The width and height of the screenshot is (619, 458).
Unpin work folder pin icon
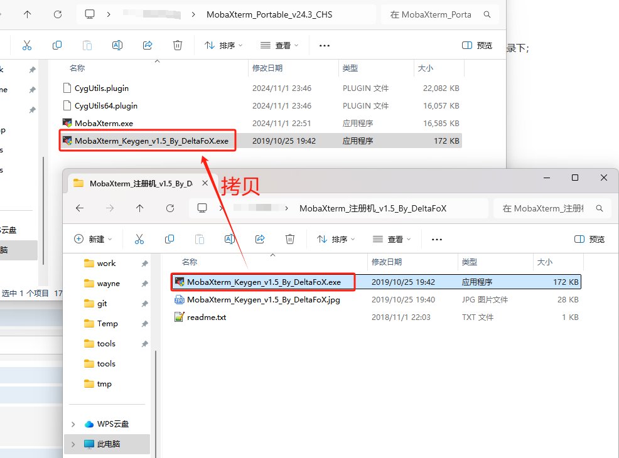click(144, 264)
